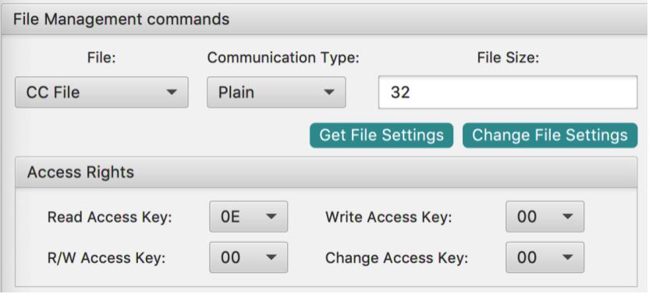This screenshot has height=294, width=649.
Task: Open the Communication Type dropdown
Action: coord(276,92)
